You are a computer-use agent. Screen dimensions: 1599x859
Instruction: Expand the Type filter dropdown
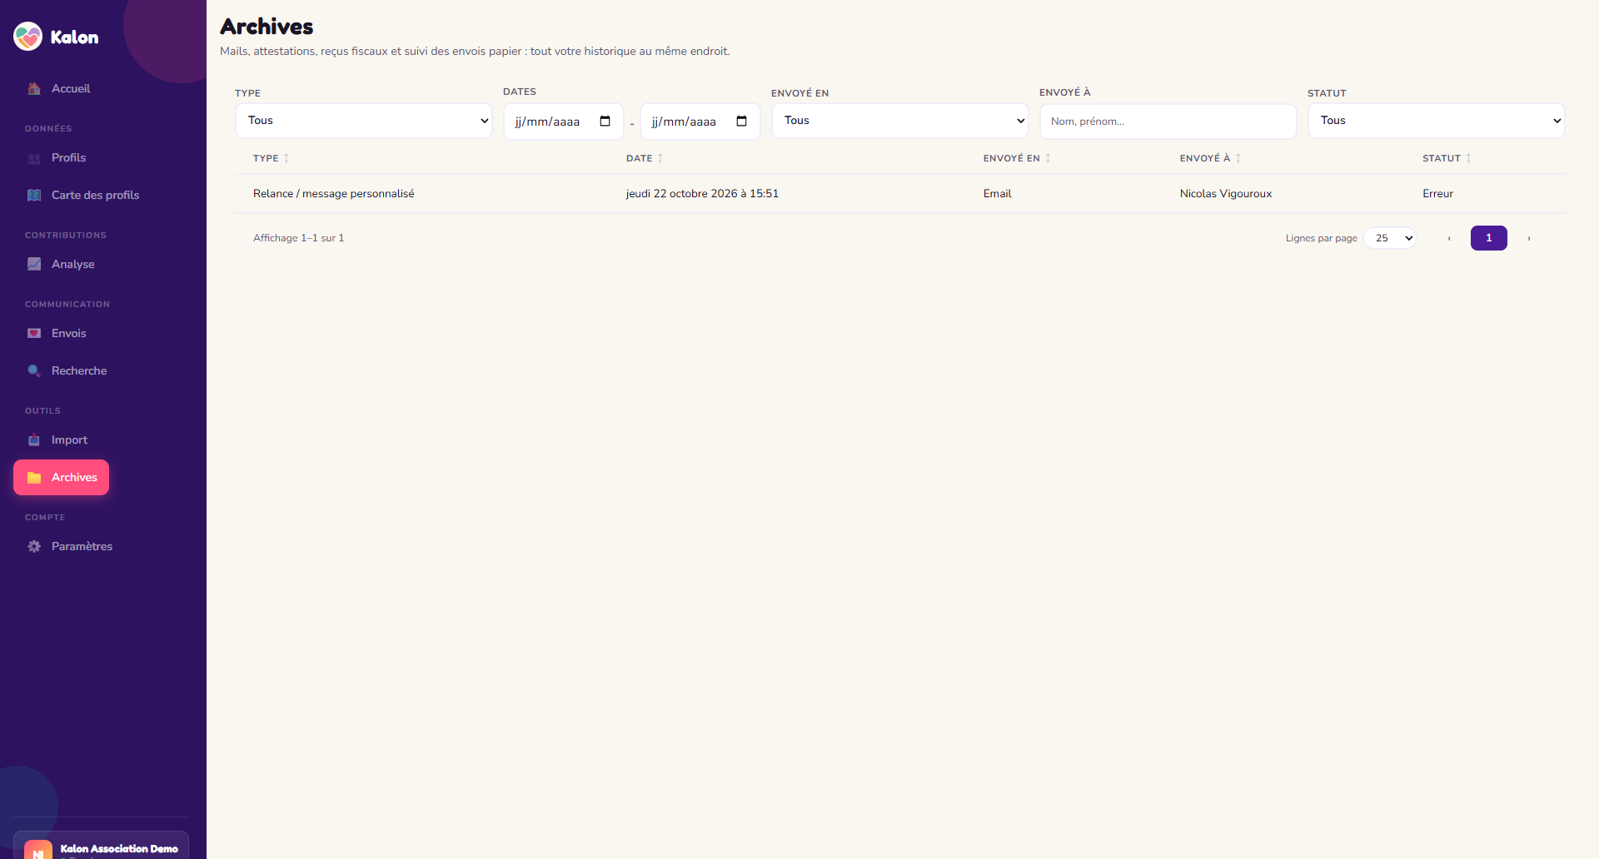(x=364, y=121)
